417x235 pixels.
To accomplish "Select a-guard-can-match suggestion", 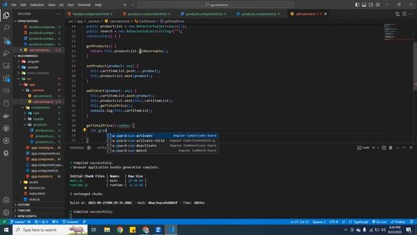I will point(162,151).
